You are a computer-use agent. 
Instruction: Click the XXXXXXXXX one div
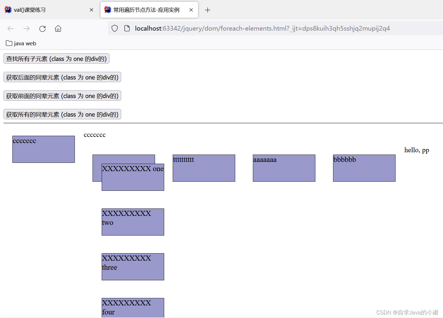click(x=133, y=177)
